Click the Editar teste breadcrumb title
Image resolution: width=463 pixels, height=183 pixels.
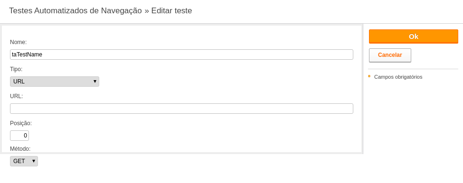pyautogui.click(x=171, y=10)
